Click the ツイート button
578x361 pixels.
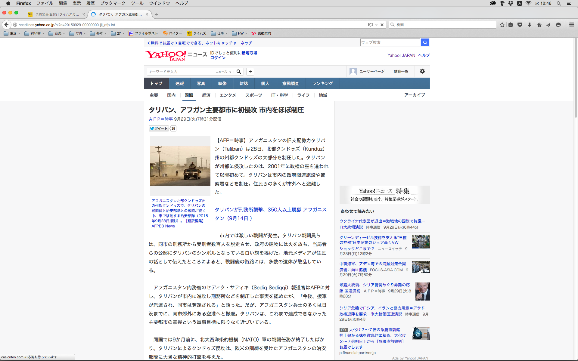[159, 128]
